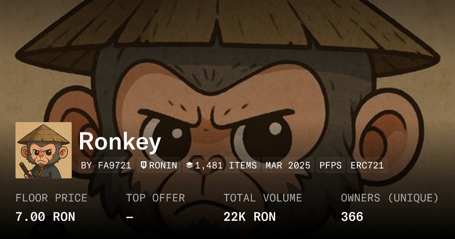
Task: Click the TOTAL VOLUME label
Action: (x=263, y=198)
